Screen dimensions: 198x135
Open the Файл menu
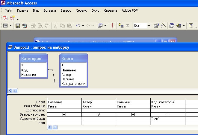coord(8,10)
